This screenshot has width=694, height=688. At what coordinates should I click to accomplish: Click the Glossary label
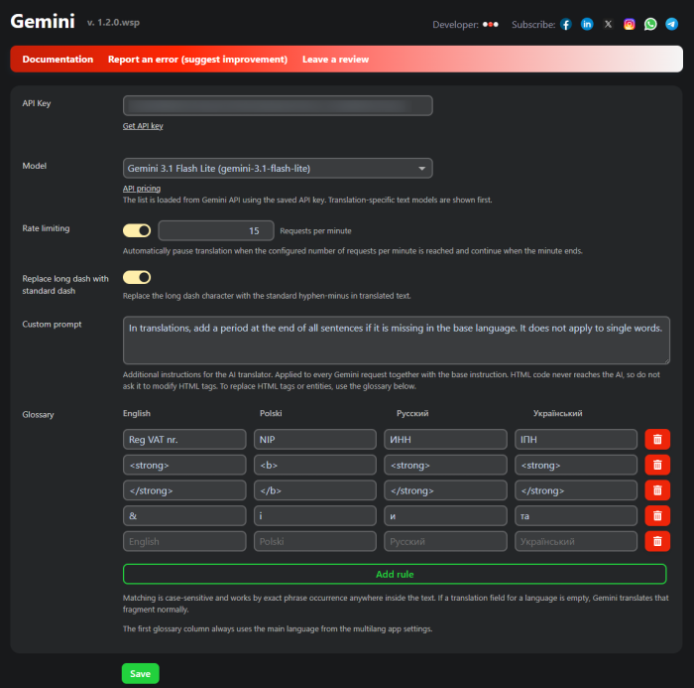click(x=38, y=414)
